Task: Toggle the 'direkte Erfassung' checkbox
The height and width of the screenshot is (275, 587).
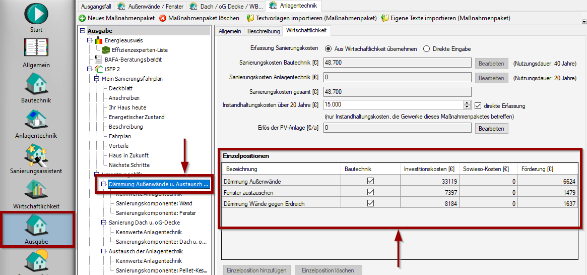Action: [x=478, y=105]
